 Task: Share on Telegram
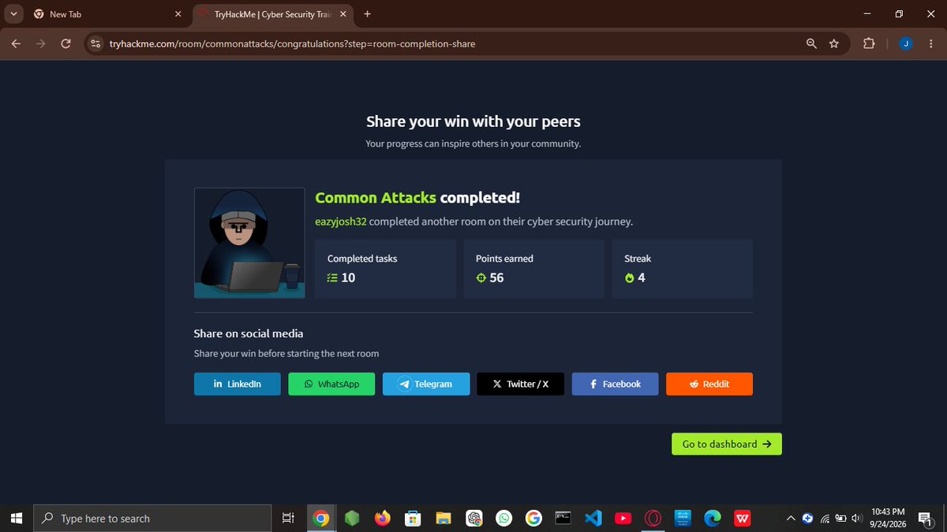point(426,384)
